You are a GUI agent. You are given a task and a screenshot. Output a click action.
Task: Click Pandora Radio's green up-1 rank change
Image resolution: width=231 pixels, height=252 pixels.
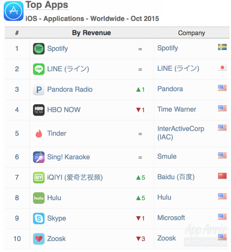(140, 90)
